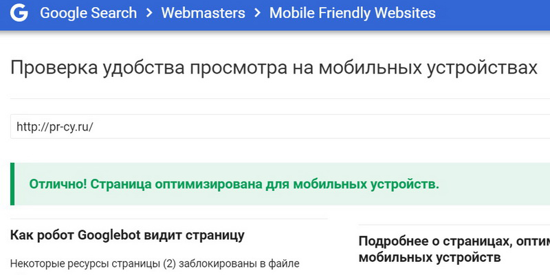This screenshot has height=275, width=550.
Task: Click paragraph 'Некоторые ресурсы страницы (2) заблокированы'
Action: [154, 263]
